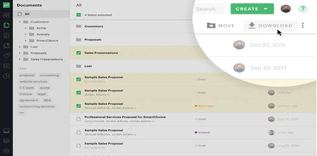This screenshot has width=317, height=156.
Task: Open the Contacts icon in left sidebar
Action: pos(6,66)
